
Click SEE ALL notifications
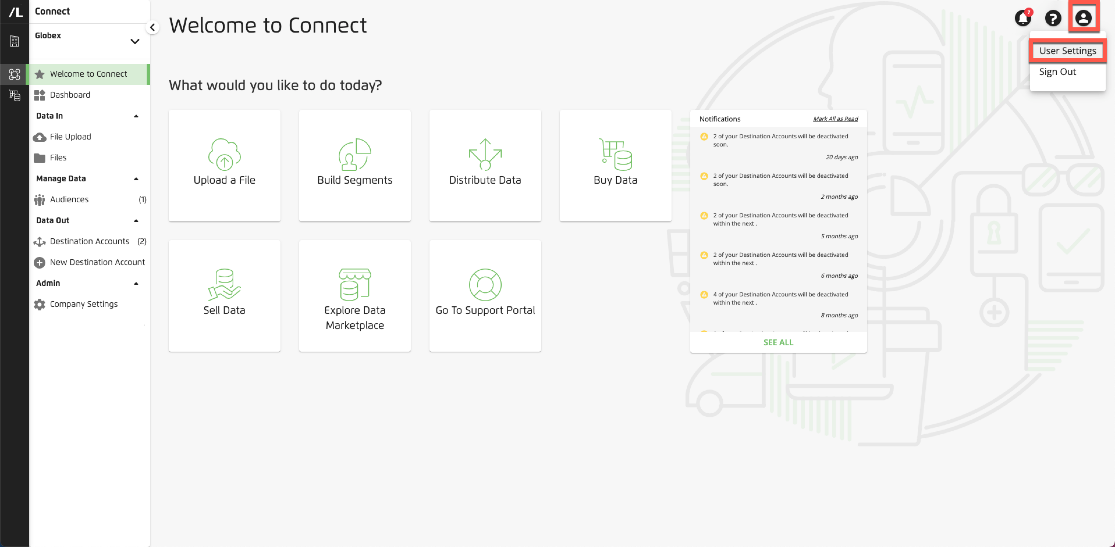pyautogui.click(x=778, y=342)
